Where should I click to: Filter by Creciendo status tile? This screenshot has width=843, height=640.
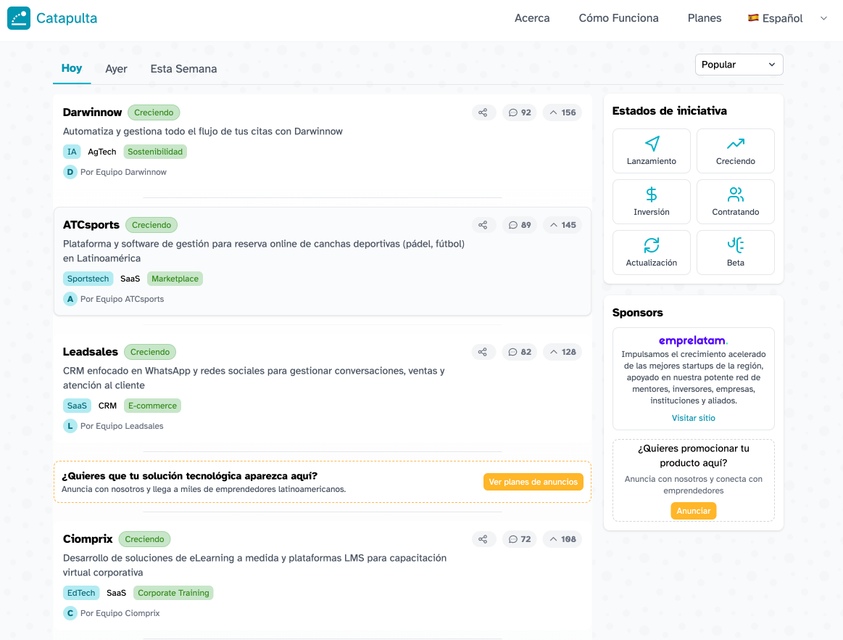[735, 151]
